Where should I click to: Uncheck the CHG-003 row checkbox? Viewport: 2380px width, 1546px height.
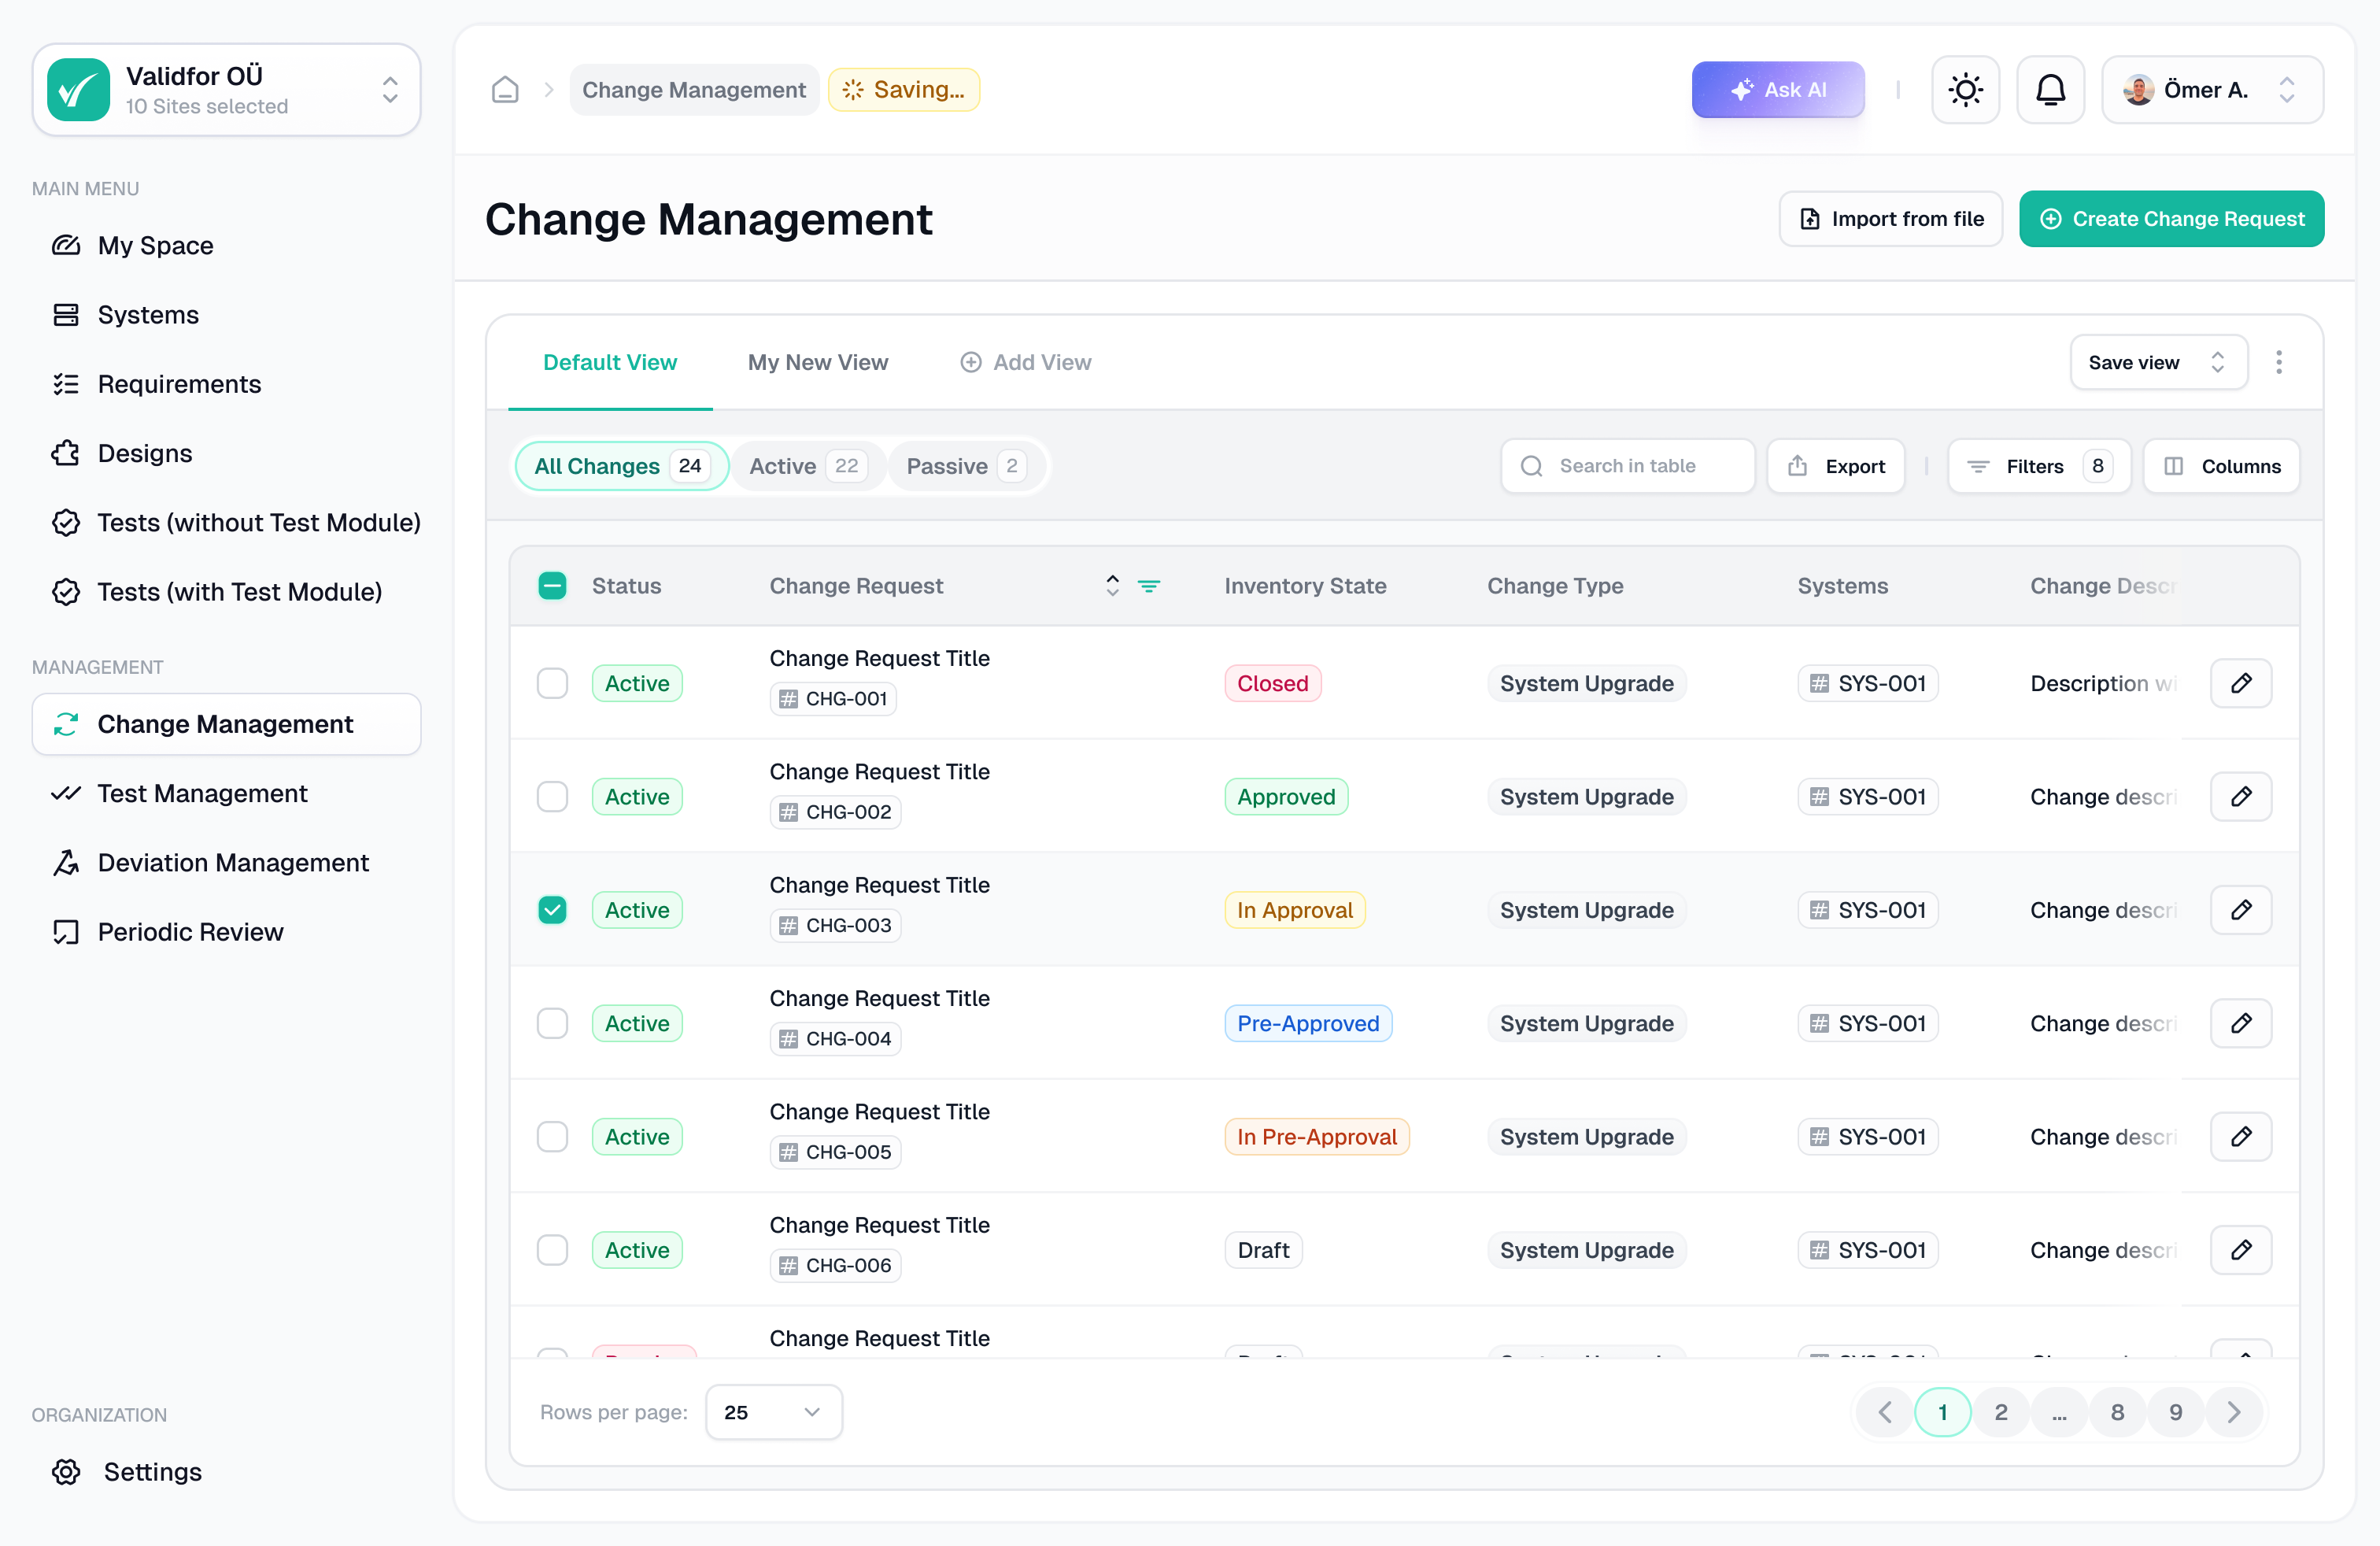click(x=552, y=910)
